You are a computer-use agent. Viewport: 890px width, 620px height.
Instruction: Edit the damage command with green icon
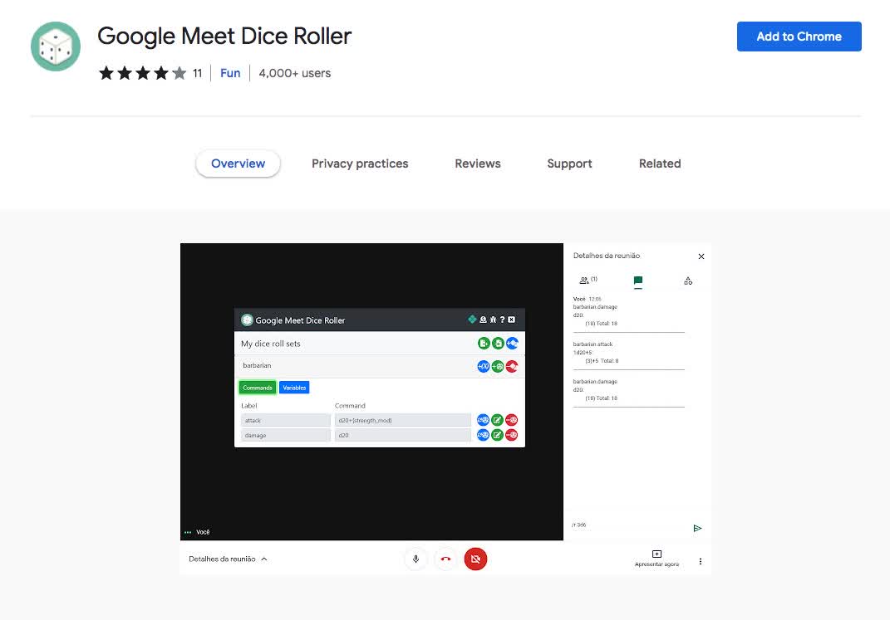[x=497, y=435]
